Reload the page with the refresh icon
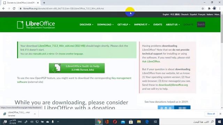Viewport: 223px width, 125px height. click(x=14, y=8)
